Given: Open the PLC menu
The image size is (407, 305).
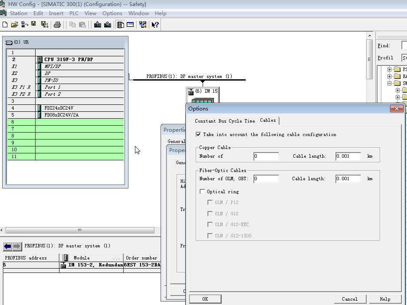Looking at the screenshot, I should click(74, 13).
